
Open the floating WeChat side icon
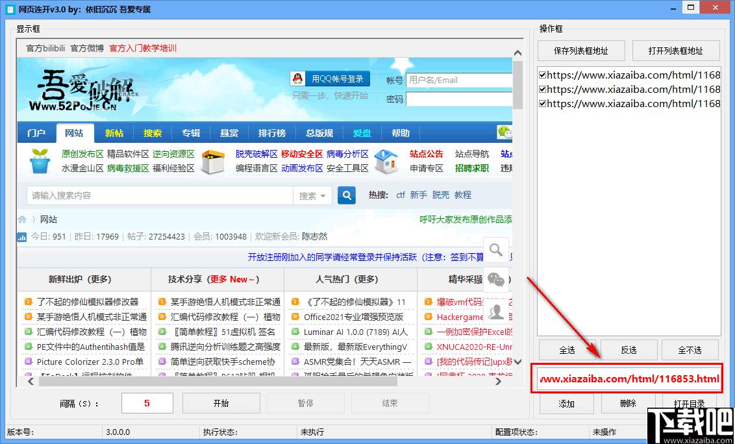[x=496, y=280]
